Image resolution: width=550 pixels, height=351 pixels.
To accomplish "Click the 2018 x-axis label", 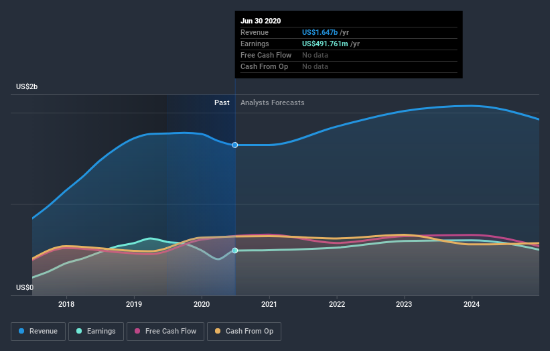I will pyautogui.click(x=66, y=304).
